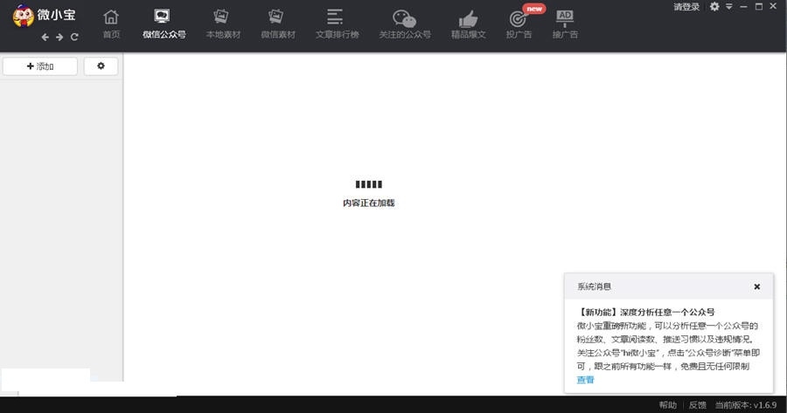
Task: Switch to the 微信素材 tab
Action: pos(278,24)
